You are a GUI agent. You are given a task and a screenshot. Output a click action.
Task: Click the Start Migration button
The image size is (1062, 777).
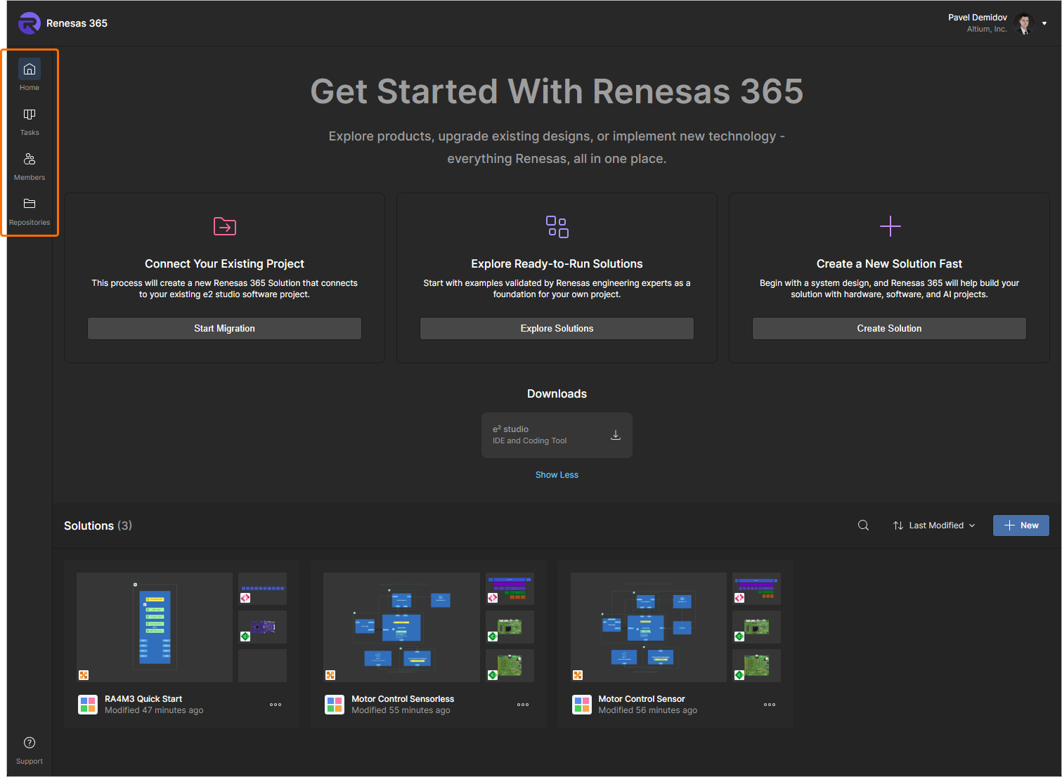(225, 328)
